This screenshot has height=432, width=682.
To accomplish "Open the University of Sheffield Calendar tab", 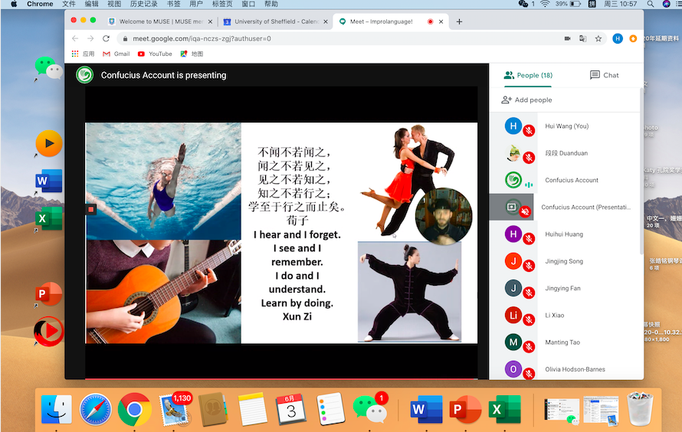I will point(276,21).
